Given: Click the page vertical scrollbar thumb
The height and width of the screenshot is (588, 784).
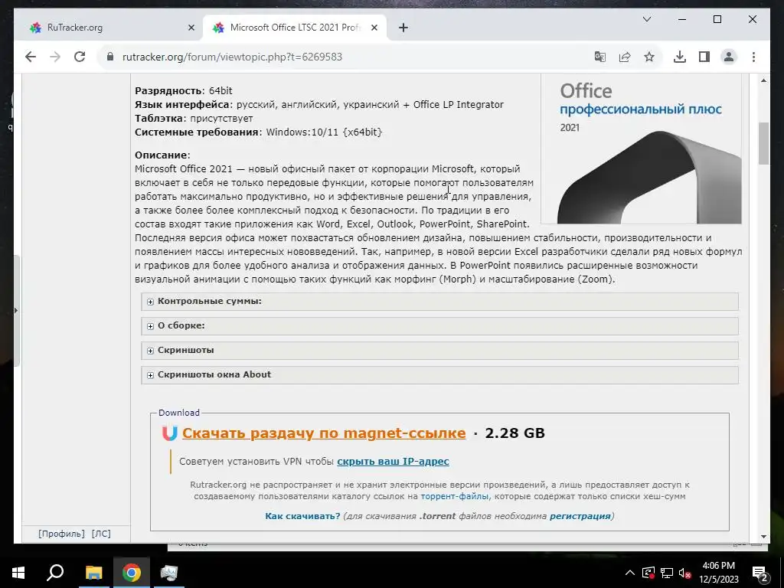Looking at the screenshot, I should 763,143.
